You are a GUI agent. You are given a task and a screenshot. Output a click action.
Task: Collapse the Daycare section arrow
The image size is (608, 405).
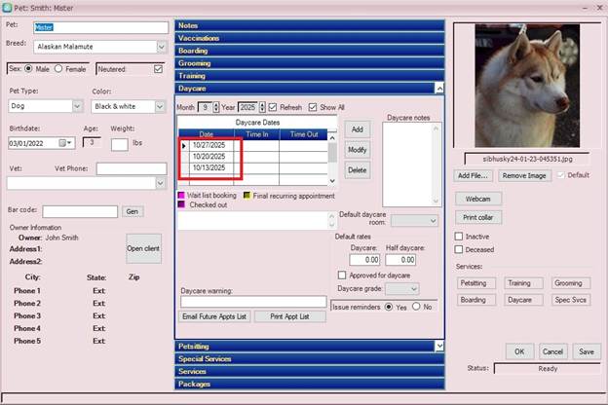pos(438,89)
